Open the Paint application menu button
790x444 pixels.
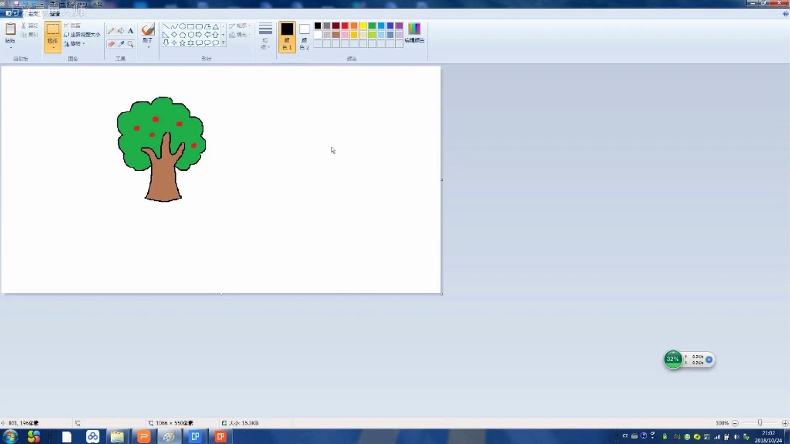point(12,13)
